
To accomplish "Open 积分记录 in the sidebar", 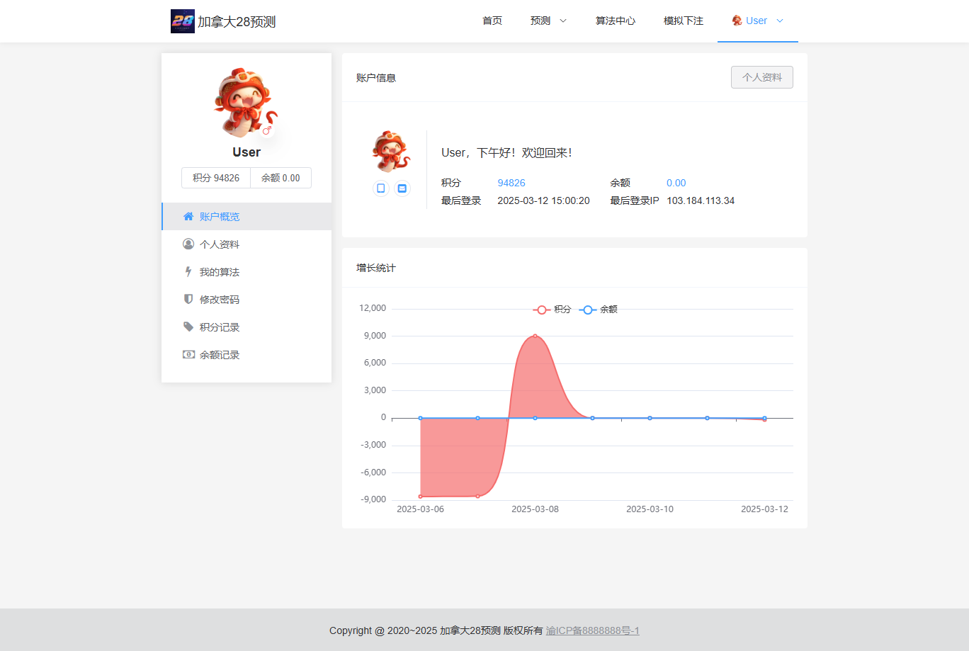I will (246, 327).
